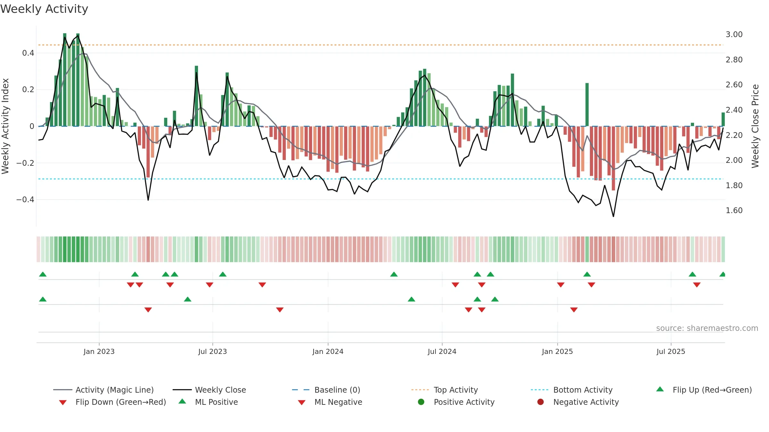
Task: Click the 3.00 price axis tick
Action: (734, 34)
